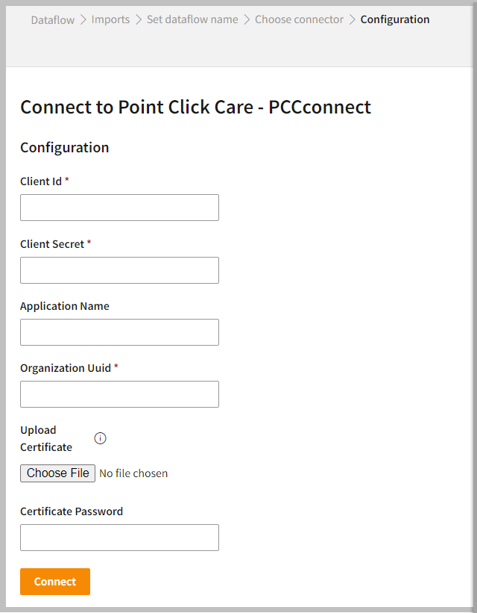Viewport: 477px width, 613px height.
Task: Click the chevron just before Configuration breadcrumb
Action: click(x=353, y=19)
